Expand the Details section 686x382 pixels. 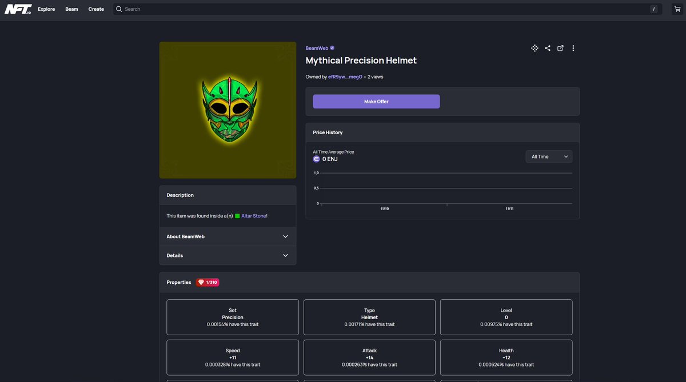[228, 255]
